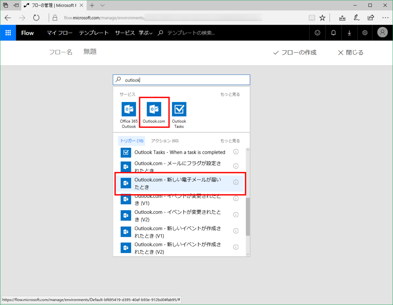Screen dimensions: 393x305
Task: Refresh the page with reload icon
Action: pos(36,18)
